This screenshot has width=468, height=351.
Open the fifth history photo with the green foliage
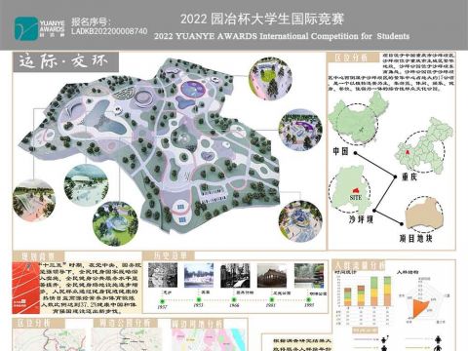[309, 275]
